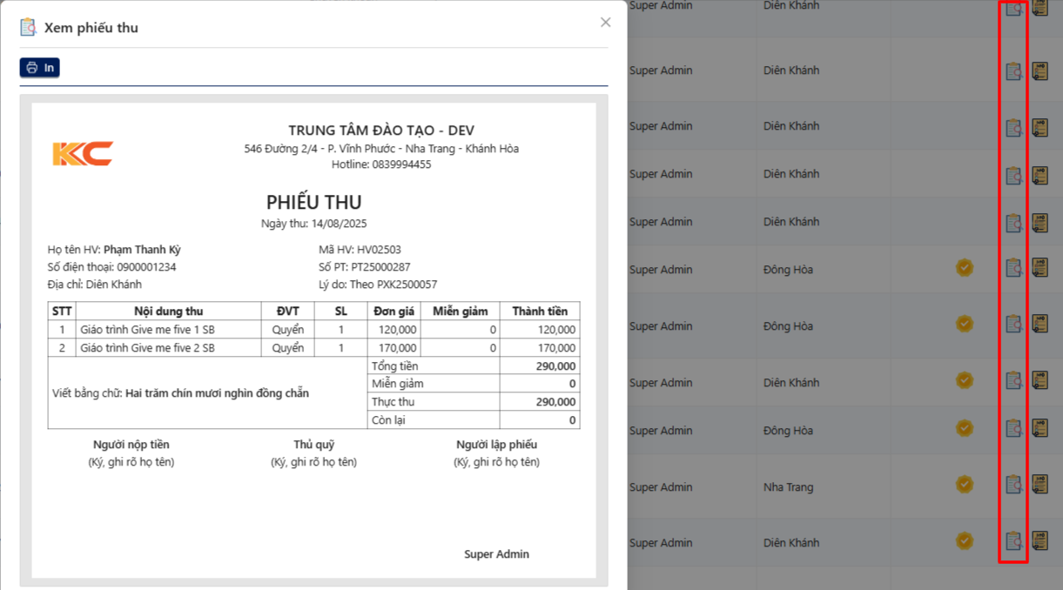Click the KC logo on the receipt
1063x590 pixels.
[83, 154]
